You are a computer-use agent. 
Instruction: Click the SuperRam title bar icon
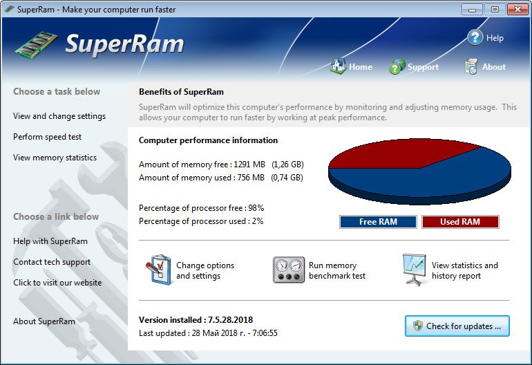10,9
